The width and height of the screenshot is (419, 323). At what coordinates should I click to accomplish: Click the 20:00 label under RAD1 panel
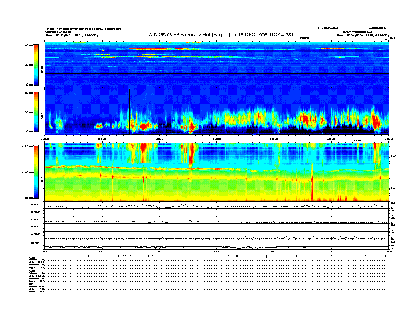[x=331, y=139]
